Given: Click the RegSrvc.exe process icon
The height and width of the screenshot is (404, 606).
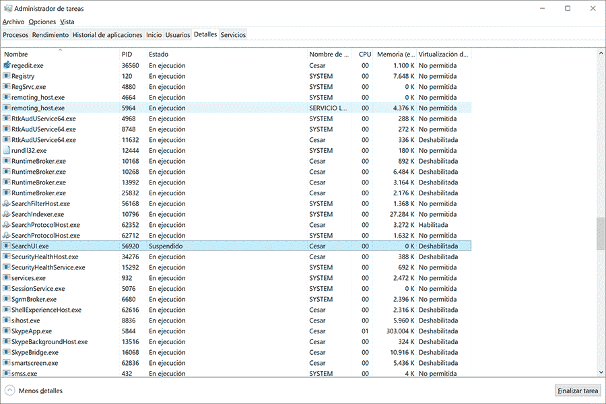Looking at the screenshot, I should (7, 87).
